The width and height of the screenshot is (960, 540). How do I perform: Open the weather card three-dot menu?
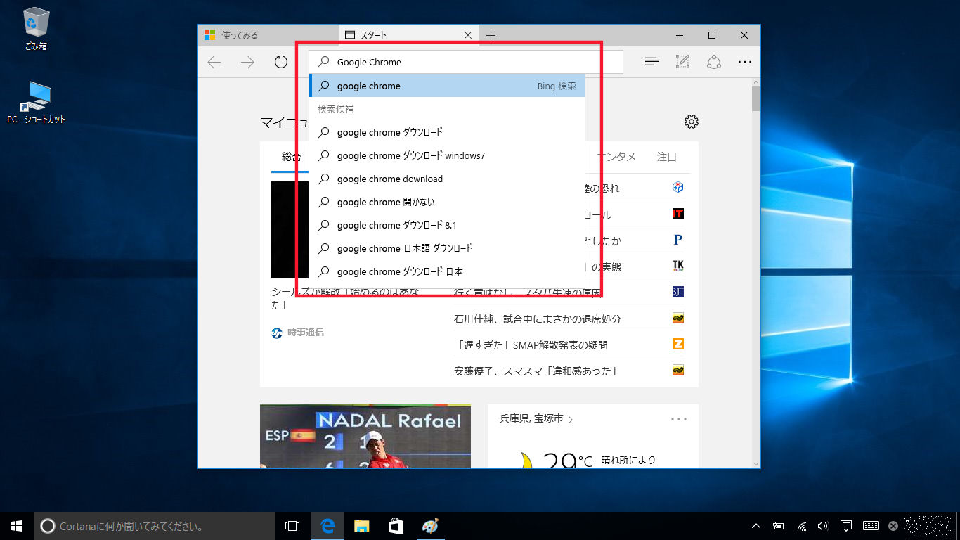click(679, 419)
